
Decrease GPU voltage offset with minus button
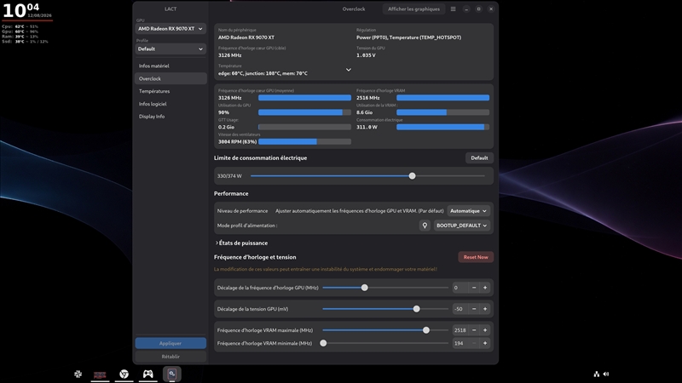(x=474, y=309)
